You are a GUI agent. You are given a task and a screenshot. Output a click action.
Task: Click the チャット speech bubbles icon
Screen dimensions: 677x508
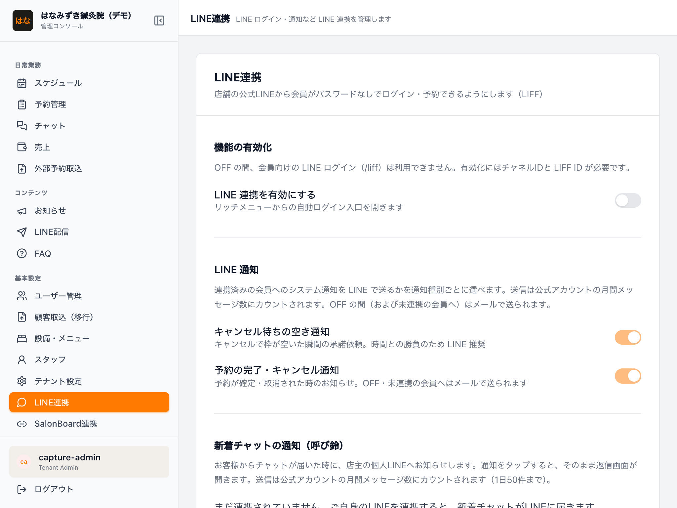point(22,126)
